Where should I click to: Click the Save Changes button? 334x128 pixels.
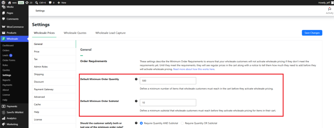pos(312,33)
